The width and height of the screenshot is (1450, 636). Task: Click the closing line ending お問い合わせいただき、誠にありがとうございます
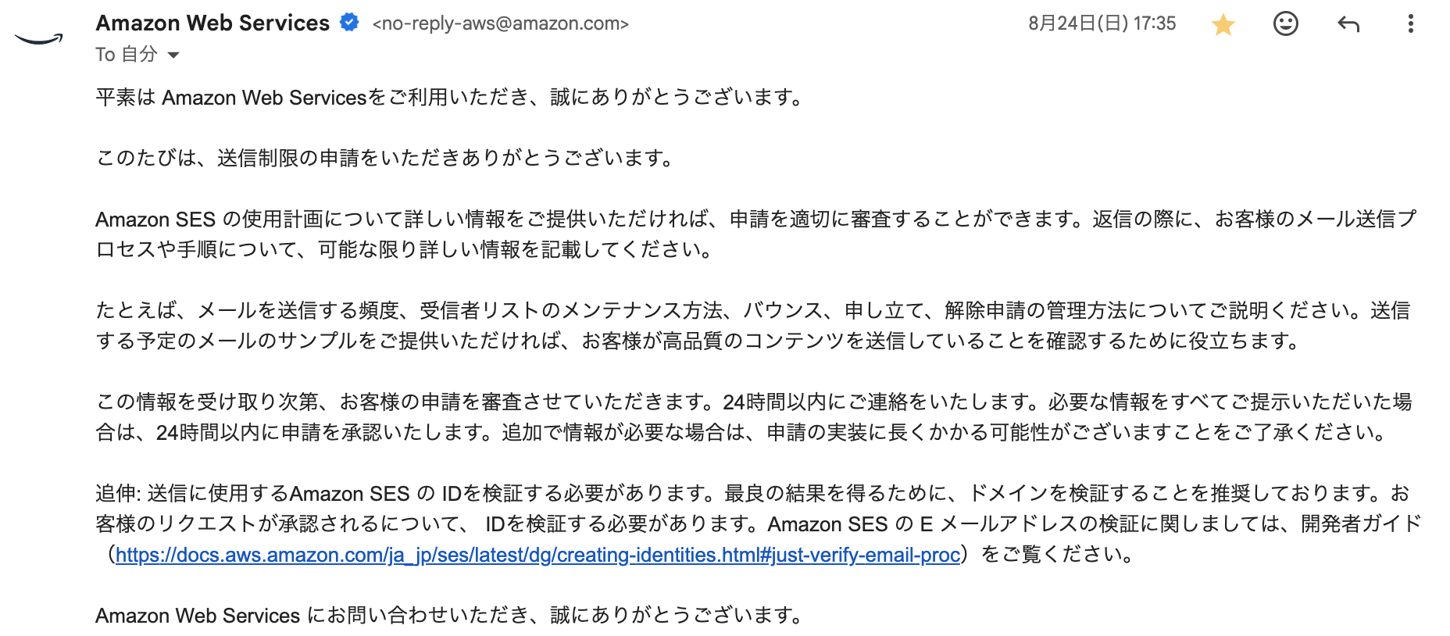point(449,616)
